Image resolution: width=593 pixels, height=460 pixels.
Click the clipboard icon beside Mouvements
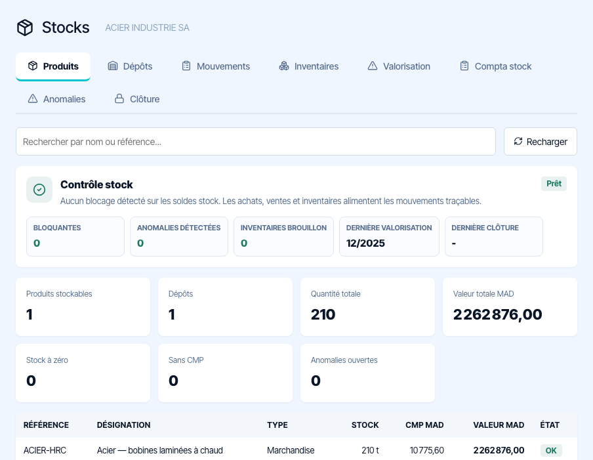click(x=186, y=66)
